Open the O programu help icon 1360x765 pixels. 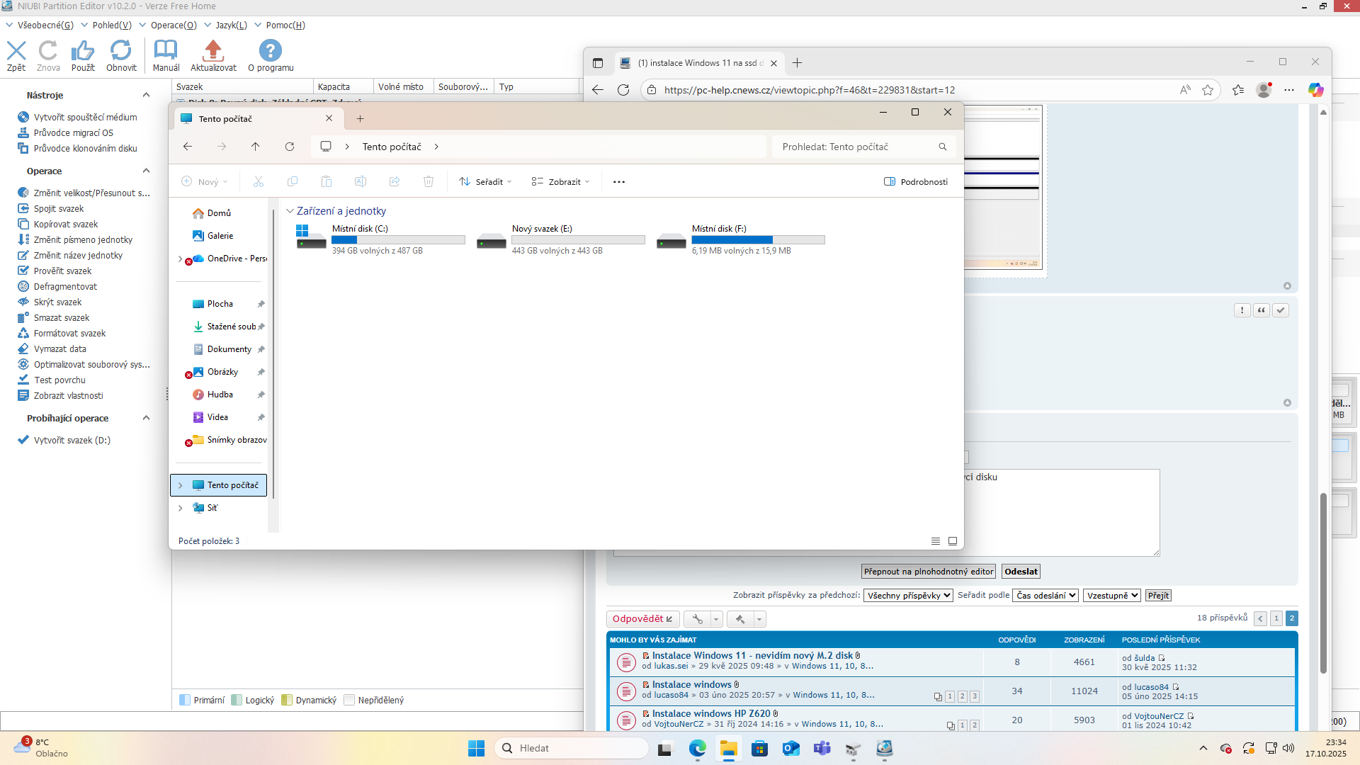[x=270, y=51]
